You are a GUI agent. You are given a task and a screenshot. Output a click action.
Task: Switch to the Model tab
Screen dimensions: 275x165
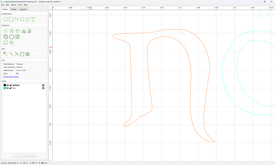pos(14,9)
